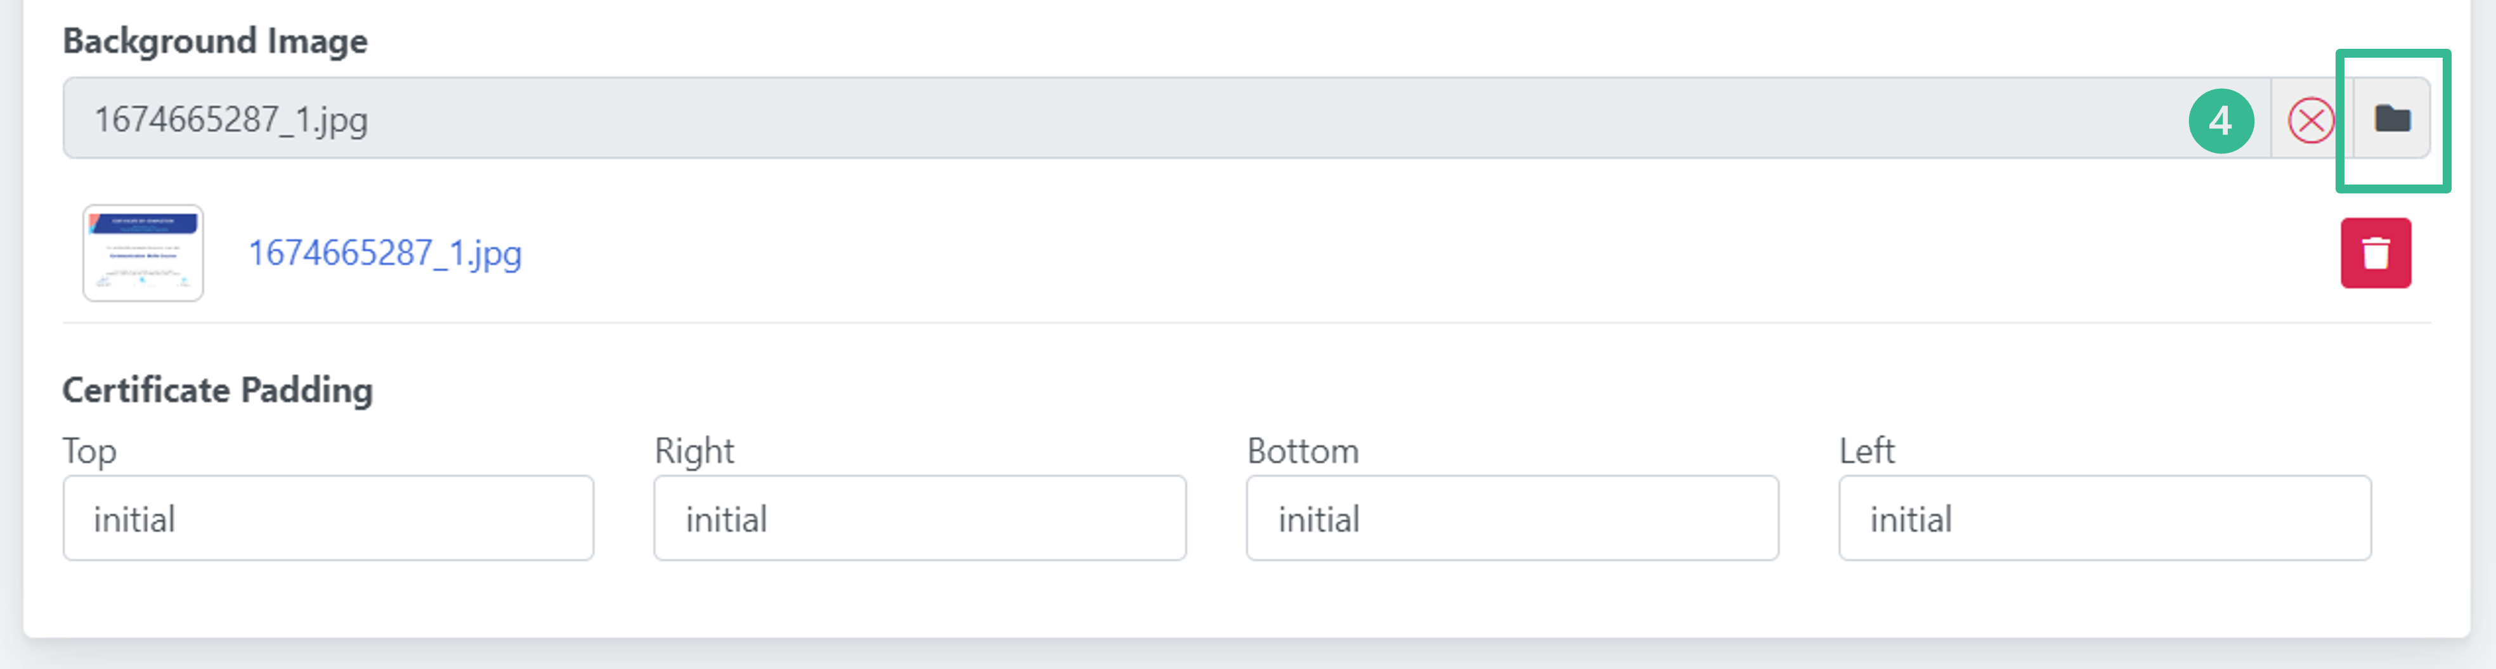Click the divider line under the uploaded file
Screen dimensions: 2496x669
point(1246,323)
